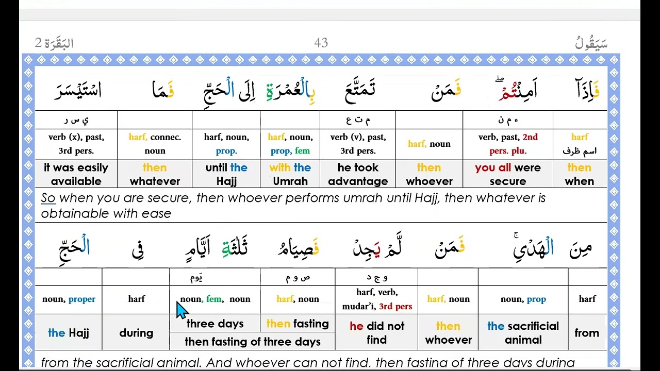This screenshot has height=371, width=660.
Task: Click the cell 'then fasting of three days'
Action: coord(253,342)
